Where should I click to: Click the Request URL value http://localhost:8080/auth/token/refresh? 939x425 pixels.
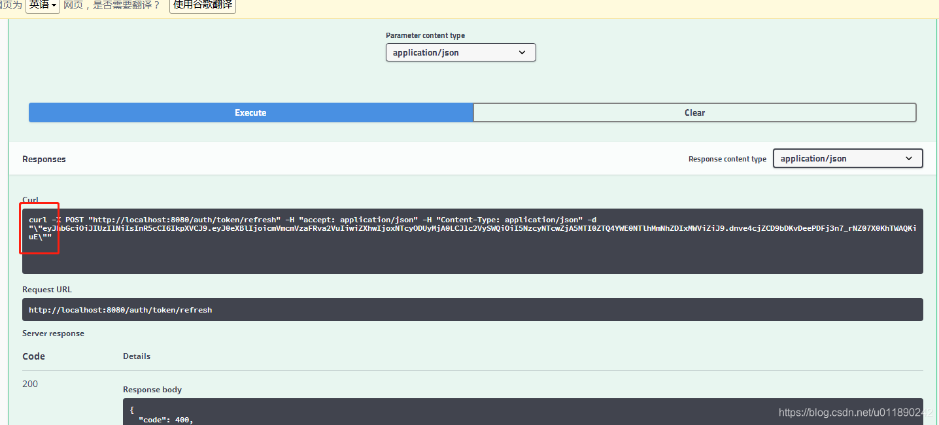point(120,310)
